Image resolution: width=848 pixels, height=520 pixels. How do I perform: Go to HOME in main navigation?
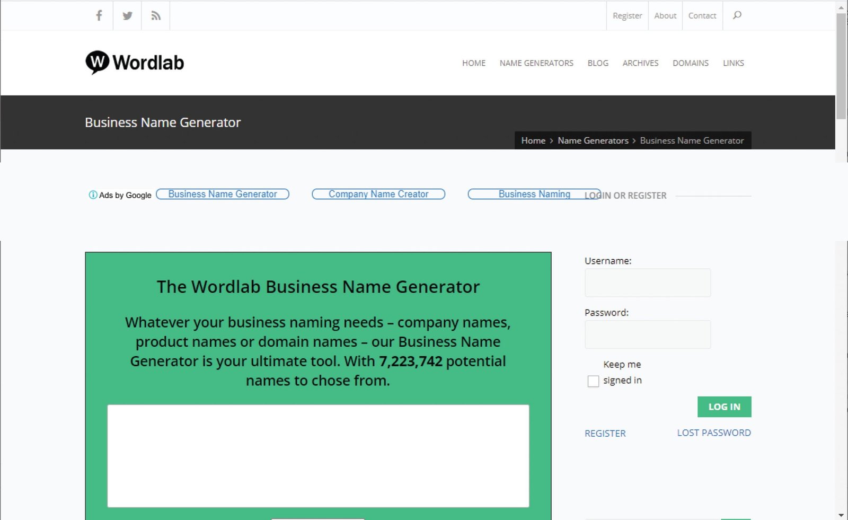tap(474, 63)
